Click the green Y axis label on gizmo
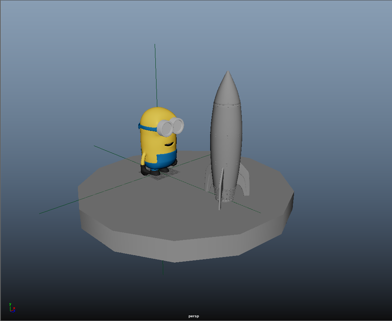392x321 pixels. pos(10,304)
